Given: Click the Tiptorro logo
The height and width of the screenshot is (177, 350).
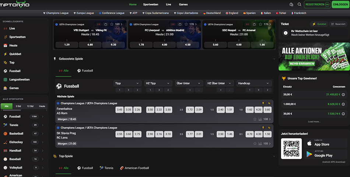Looking at the screenshot, I should tap(15, 4).
